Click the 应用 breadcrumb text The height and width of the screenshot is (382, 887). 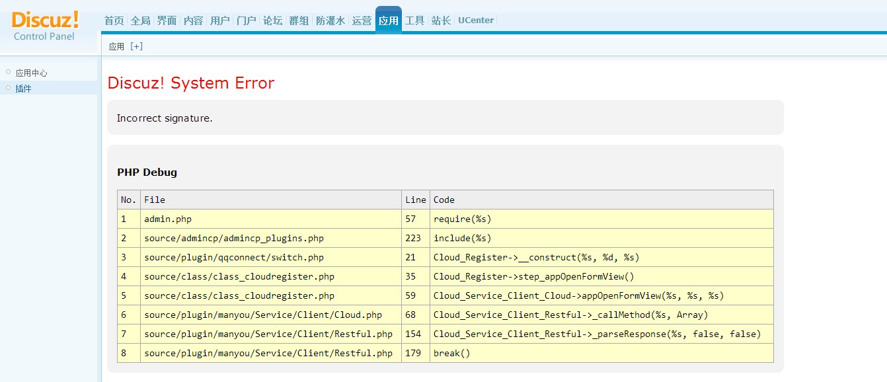[116, 46]
